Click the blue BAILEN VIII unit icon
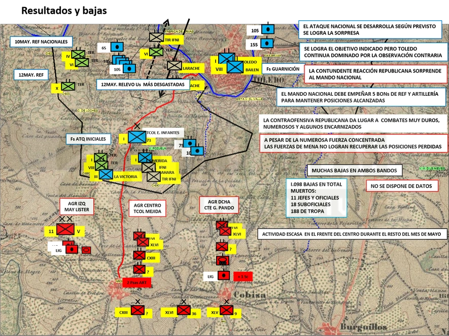The height and width of the screenshot is (336, 449). pyautogui.click(x=235, y=67)
